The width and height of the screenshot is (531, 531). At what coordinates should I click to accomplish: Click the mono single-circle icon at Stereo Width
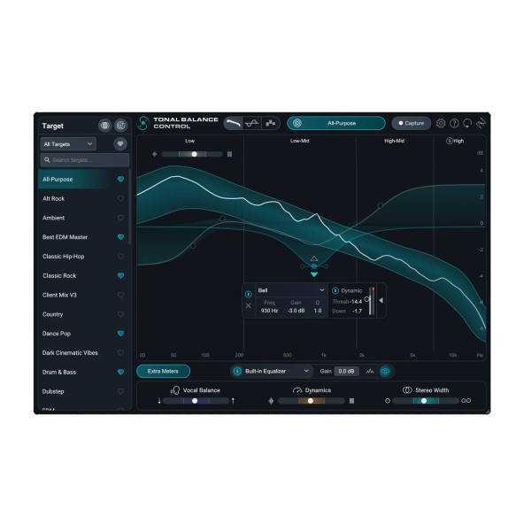point(388,401)
